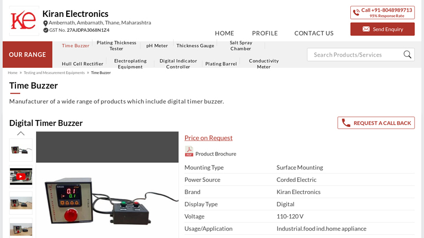Select the Hull Cell Rectifier category
Viewport: 424px width, 238px height.
click(83, 63)
